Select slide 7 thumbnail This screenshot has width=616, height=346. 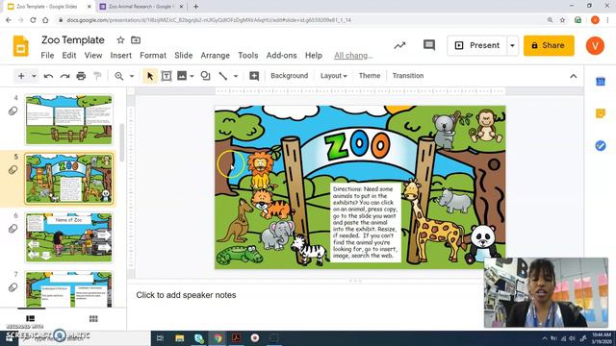click(68, 289)
